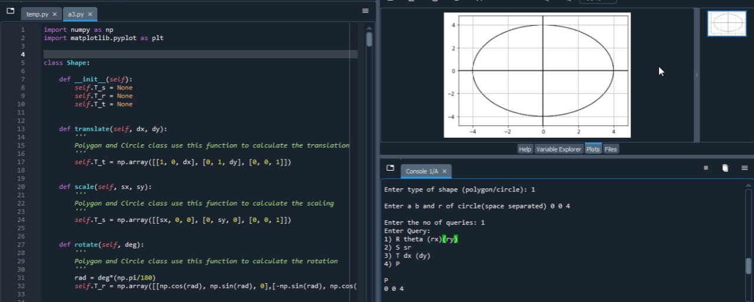Click line number 27 in the editor gutter
Image resolution: width=754 pixels, height=302 pixels.
tap(21, 244)
